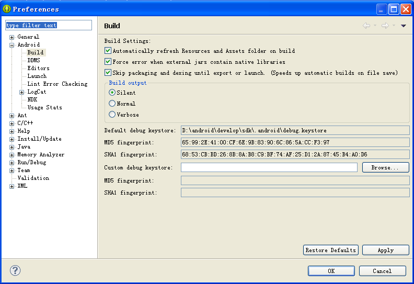Select the Validation tree item
The image size is (414, 284).
tap(33, 178)
